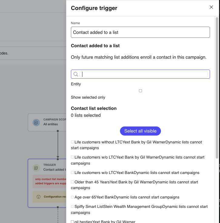Click the connector dot below Trigger node
The height and width of the screenshot is (223, 220).
58,207
